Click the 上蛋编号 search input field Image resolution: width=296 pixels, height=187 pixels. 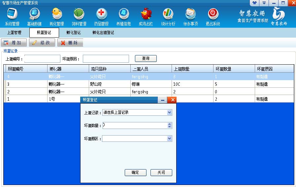[x=42, y=59]
